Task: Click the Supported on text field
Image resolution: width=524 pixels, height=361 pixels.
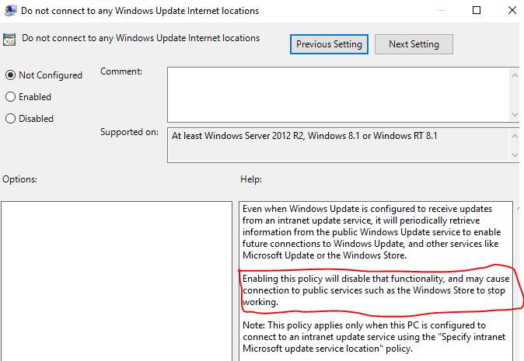Action: 338,145
